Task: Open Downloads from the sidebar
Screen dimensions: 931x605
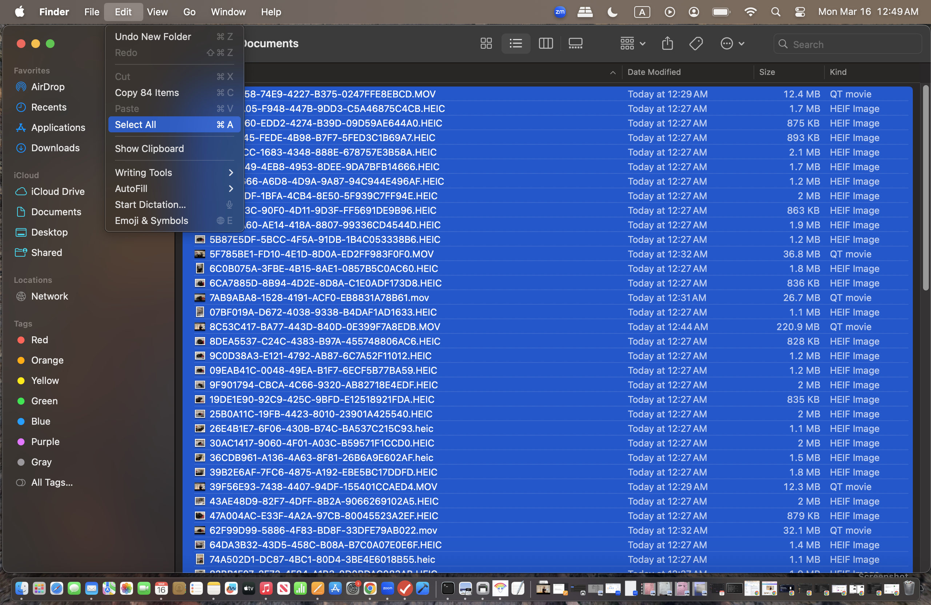Action: click(55, 148)
